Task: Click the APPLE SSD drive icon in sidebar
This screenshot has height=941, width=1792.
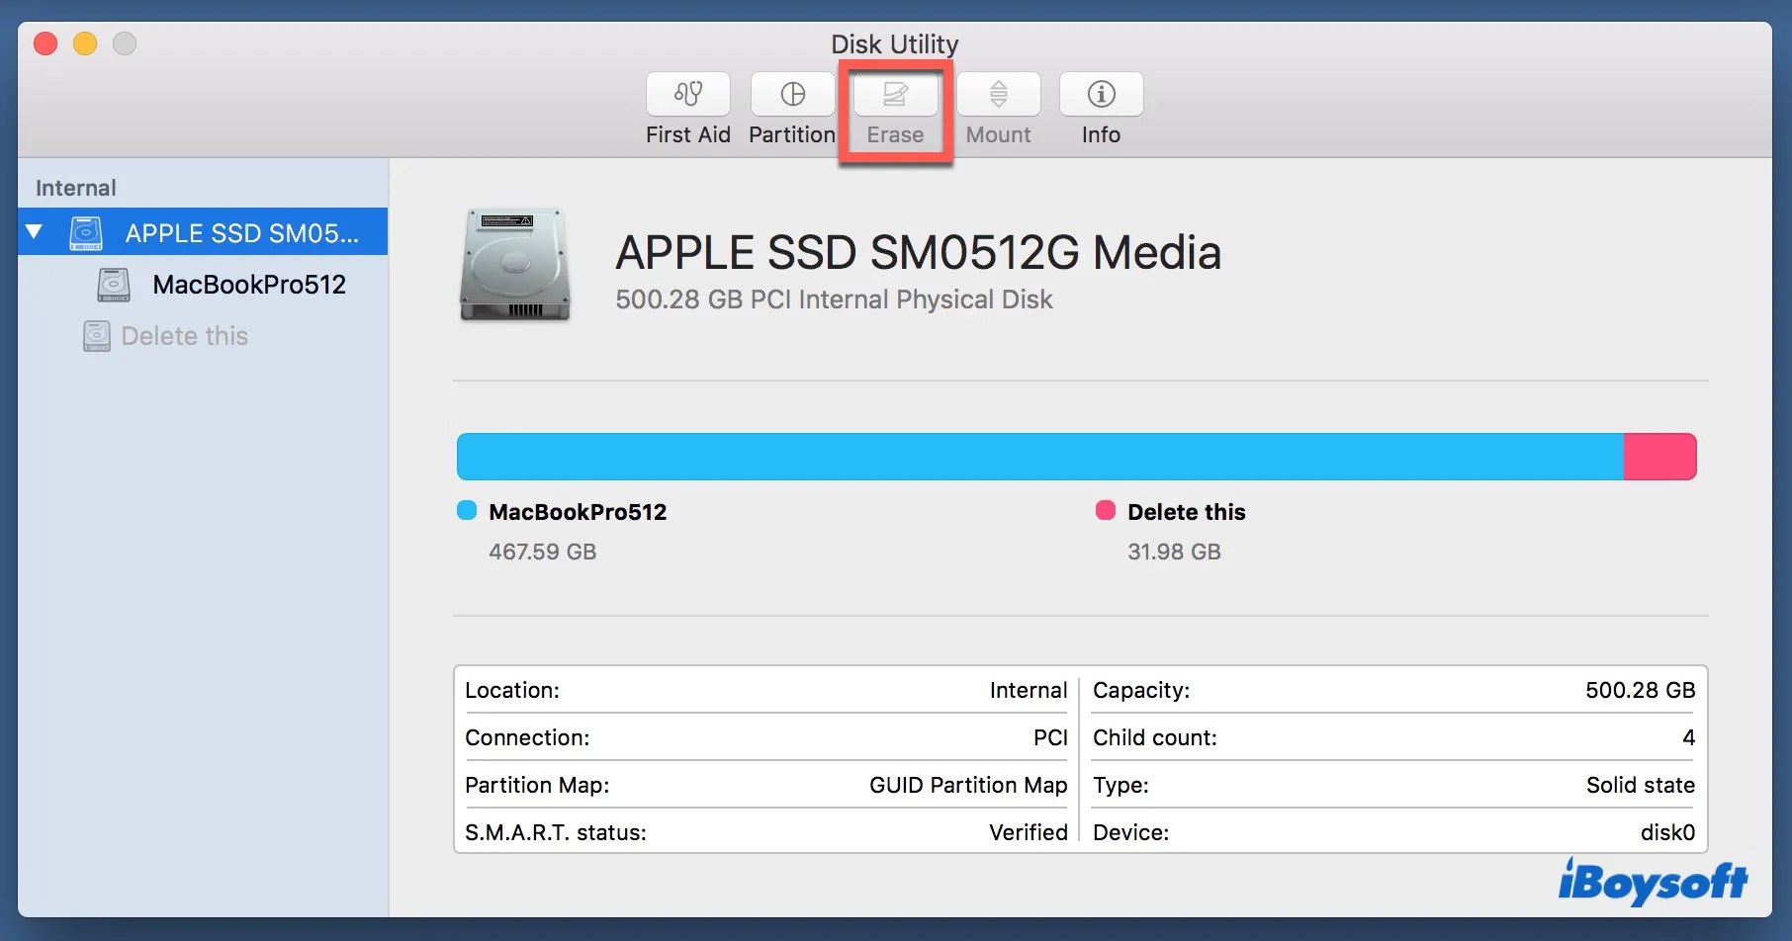Action: click(x=85, y=232)
